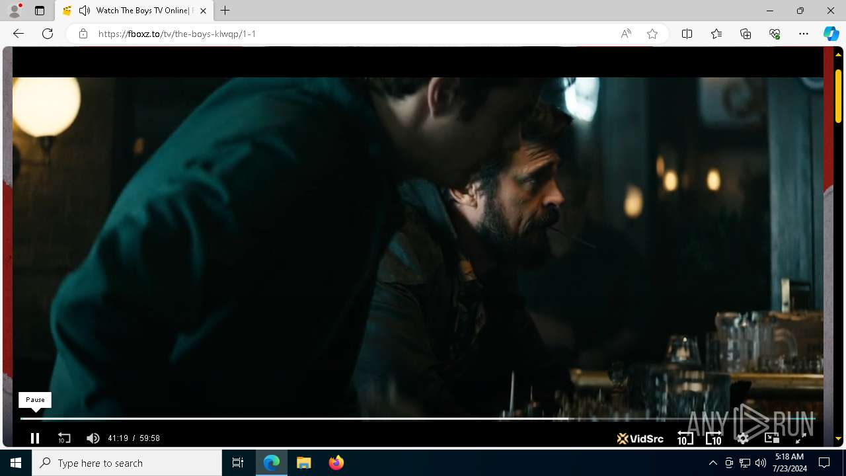Open the Favorites list

716,34
